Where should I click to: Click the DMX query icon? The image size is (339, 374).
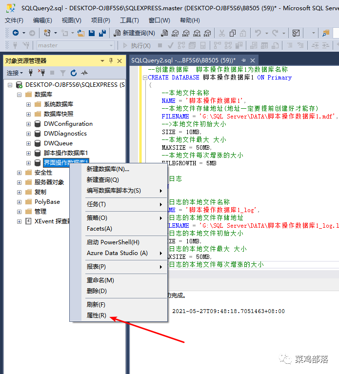tap(186, 33)
